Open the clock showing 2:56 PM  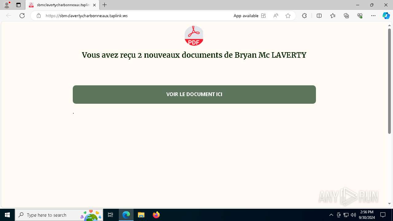[x=367, y=215]
